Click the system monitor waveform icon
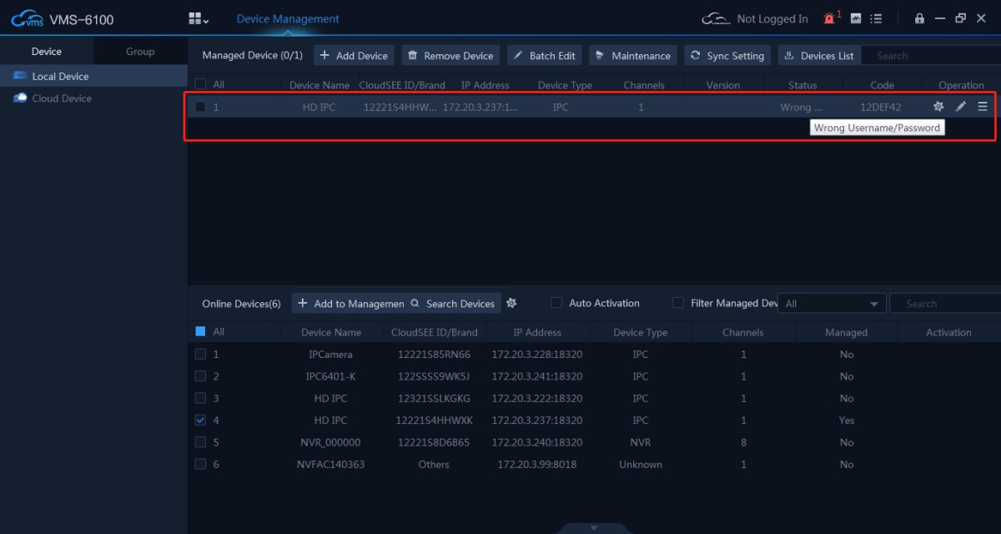Image resolution: width=1001 pixels, height=534 pixels. 855,18
